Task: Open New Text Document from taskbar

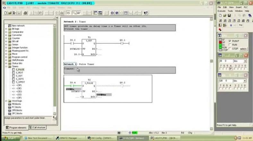Action: [38, 138]
